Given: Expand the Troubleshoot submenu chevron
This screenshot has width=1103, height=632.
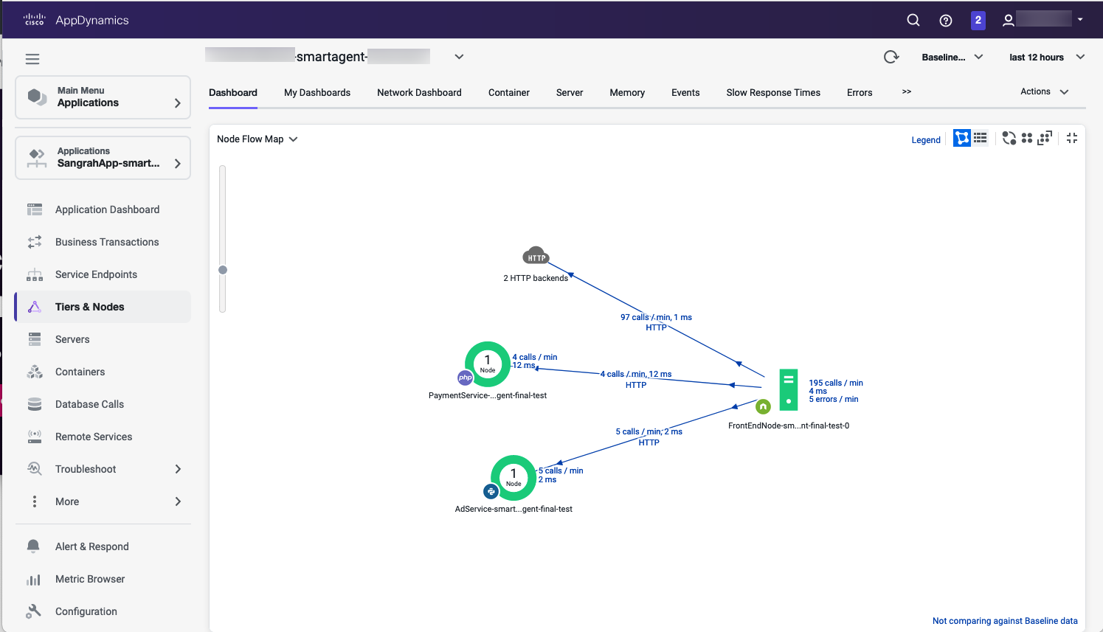Looking at the screenshot, I should 178,469.
